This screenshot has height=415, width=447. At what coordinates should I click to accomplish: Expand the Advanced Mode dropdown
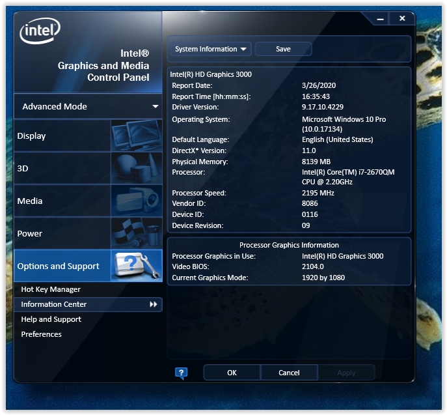tap(88, 106)
